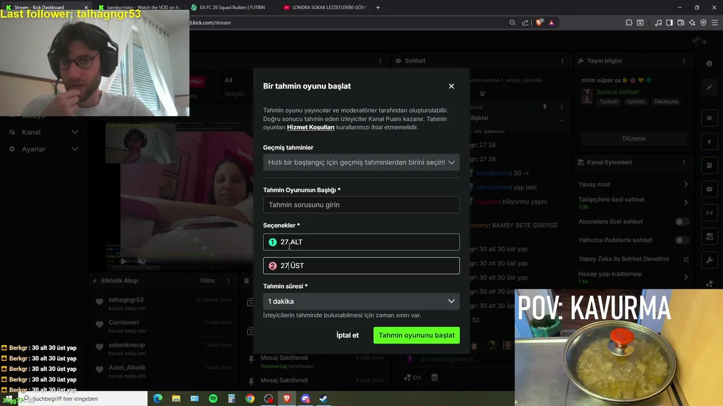Click the pencil edit icon in right sidebar
This screenshot has height=406, width=723.
tap(709, 87)
